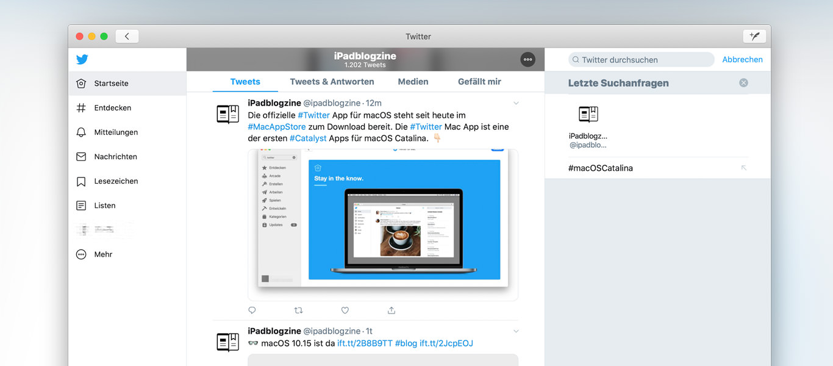The height and width of the screenshot is (366, 833).
Task: Click the @ipadblogzine handle on the 12m tweet
Action: click(x=332, y=103)
